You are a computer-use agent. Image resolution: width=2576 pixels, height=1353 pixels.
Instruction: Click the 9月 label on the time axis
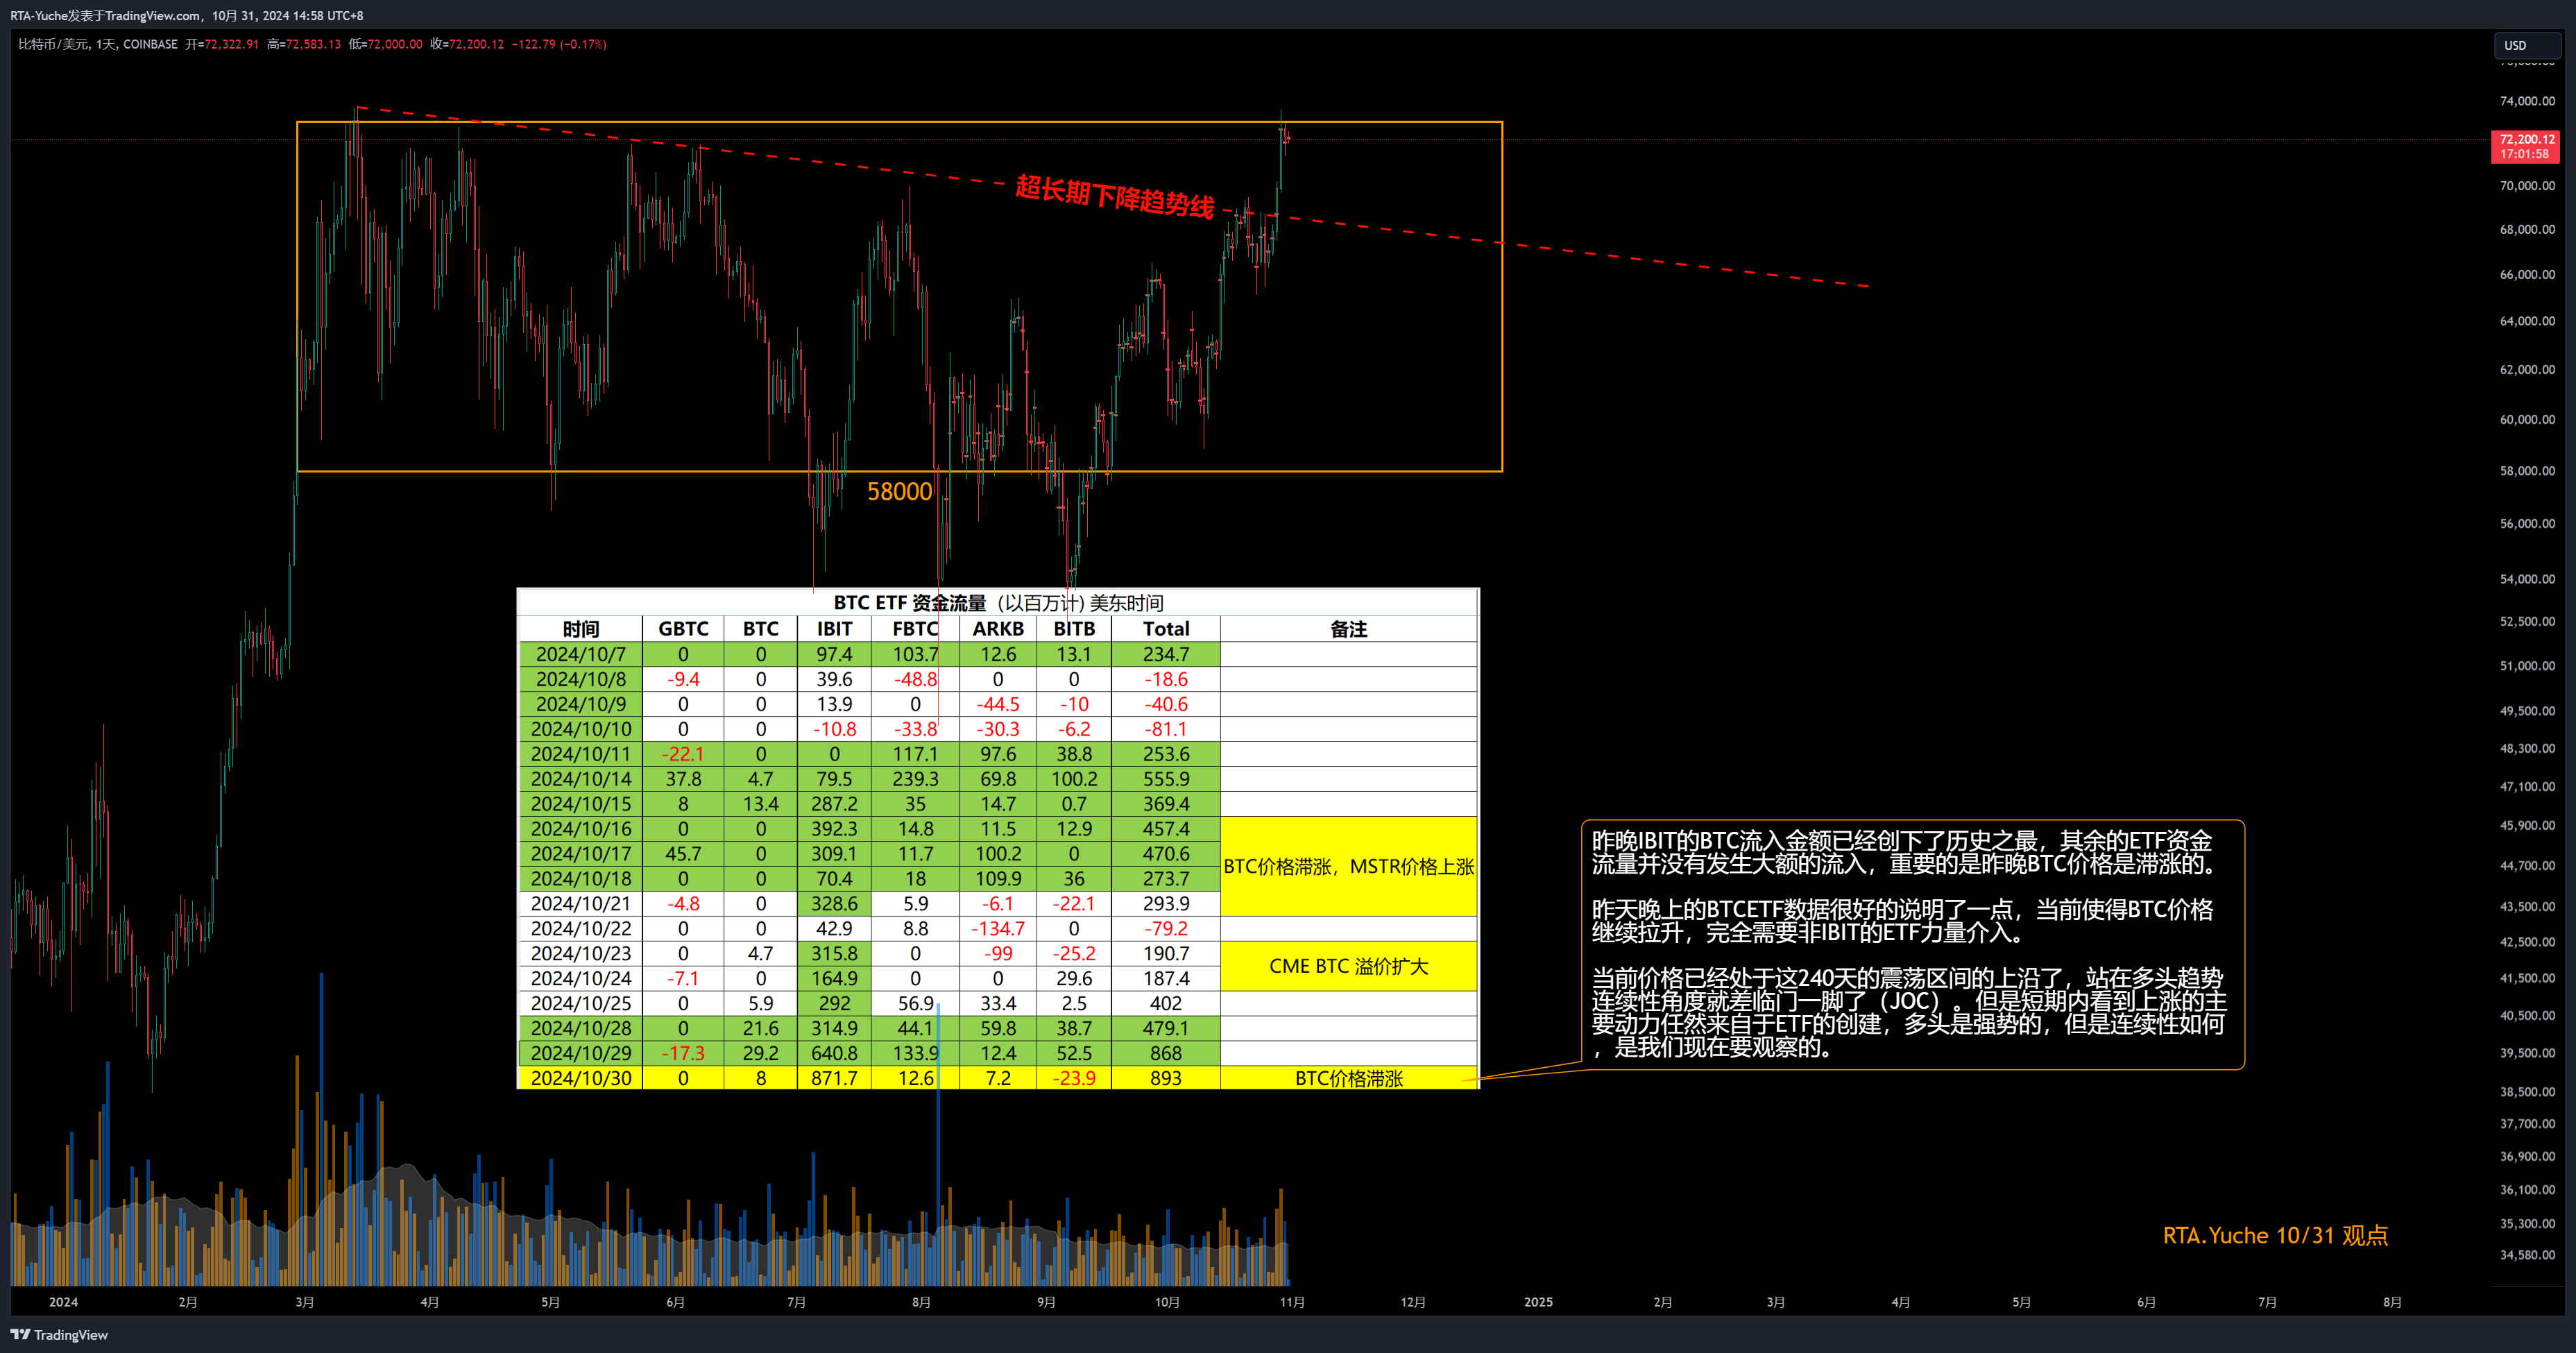click(x=1046, y=1301)
